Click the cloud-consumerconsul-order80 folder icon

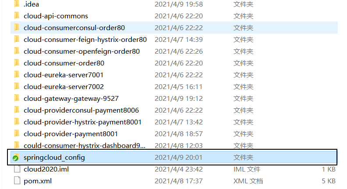(17, 27)
